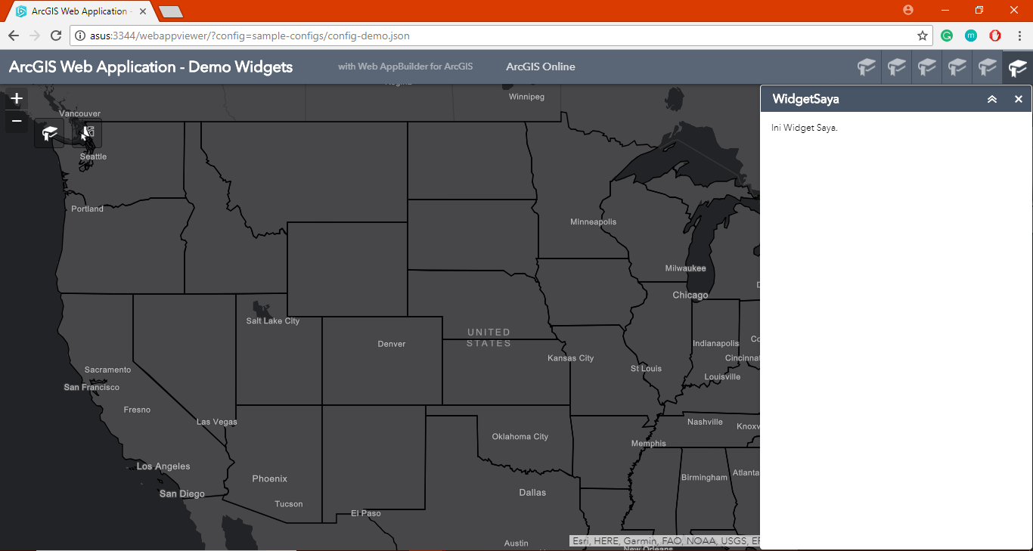Select the highlighted WidgetSaya book icon
This screenshot has width=1033, height=551.
pyautogui.click(x=1017, y=67)
